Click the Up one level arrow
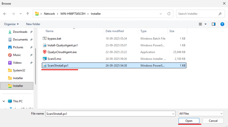 pos(28,14)
